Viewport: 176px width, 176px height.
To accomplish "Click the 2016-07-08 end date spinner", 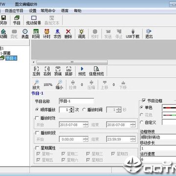I will click(133, 125).
